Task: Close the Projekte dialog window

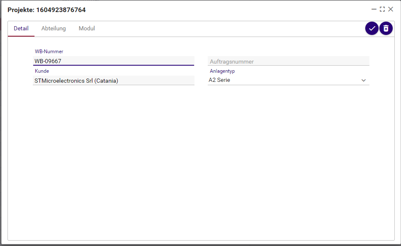Action: click(x=391, y=9)
